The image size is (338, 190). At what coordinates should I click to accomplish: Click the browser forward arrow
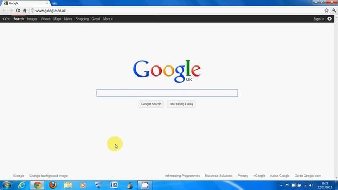point(11,11)
